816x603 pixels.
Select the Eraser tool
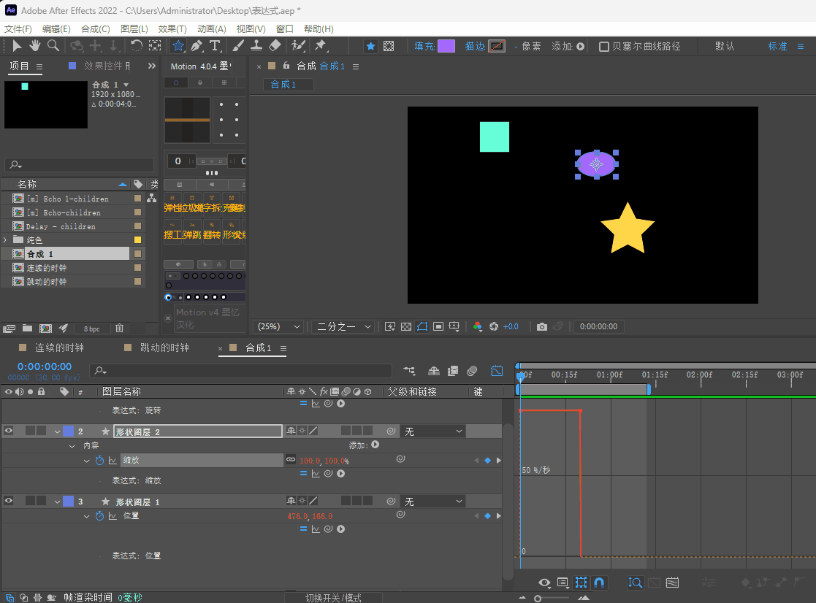275,46
